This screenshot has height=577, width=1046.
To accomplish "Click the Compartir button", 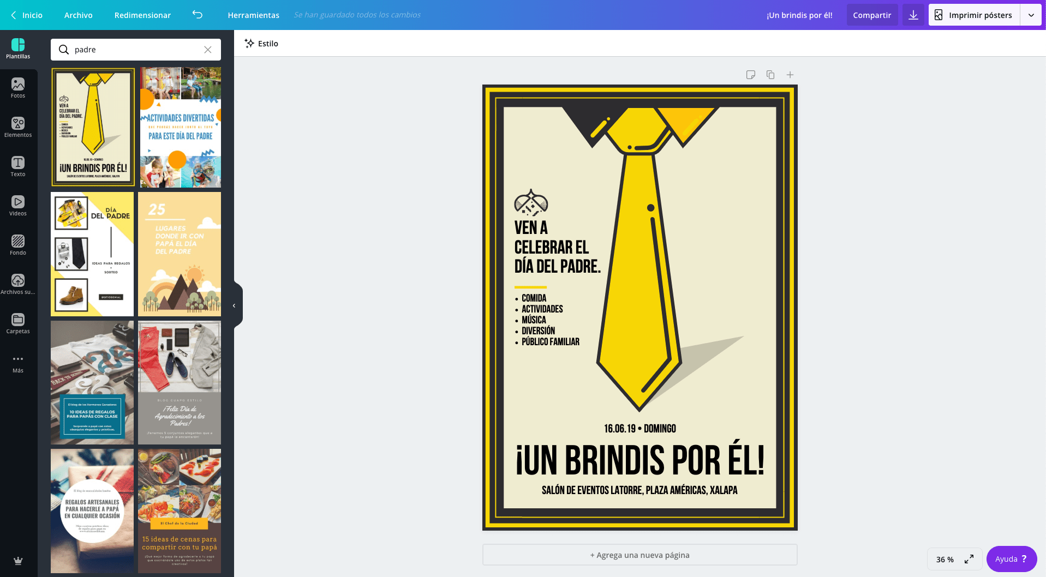I will [872, 15].
